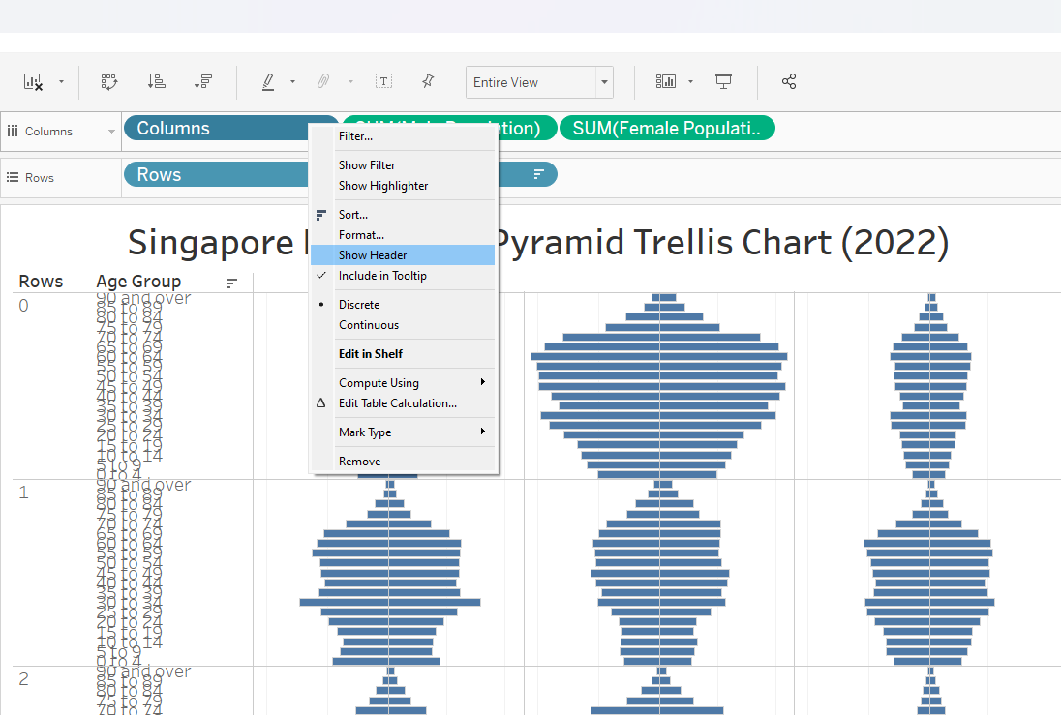Select the Continuous option
The width and height of the screenshot is (1061, 715).
click(369, 325)
